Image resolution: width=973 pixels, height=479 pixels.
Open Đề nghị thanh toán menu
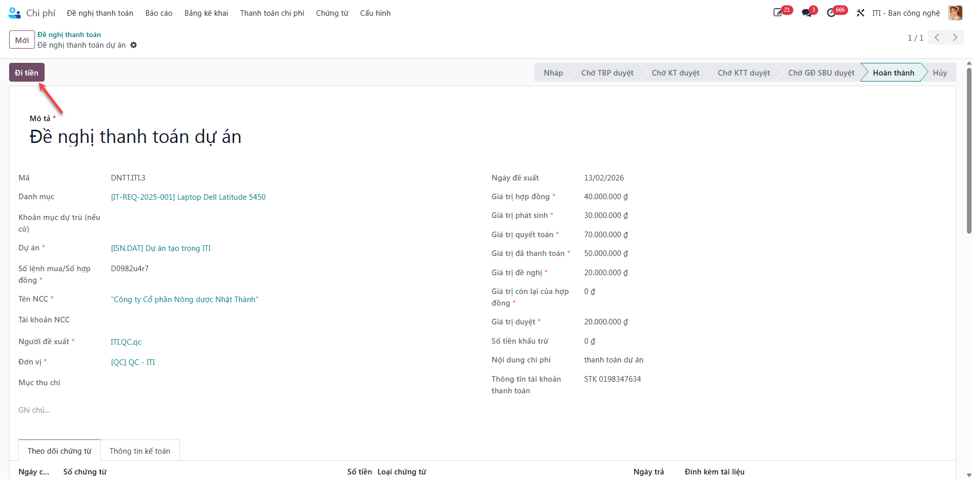100,13
